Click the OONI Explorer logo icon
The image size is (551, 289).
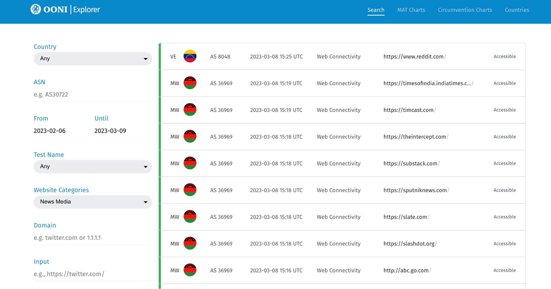click(36, 9)
